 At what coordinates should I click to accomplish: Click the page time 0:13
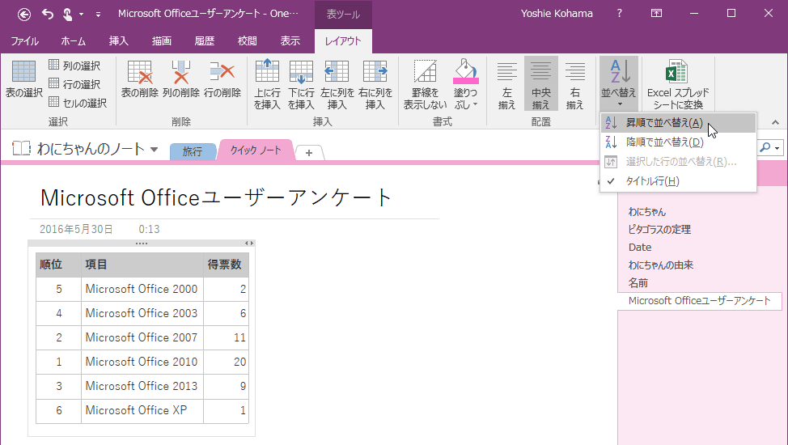point(149,229)
